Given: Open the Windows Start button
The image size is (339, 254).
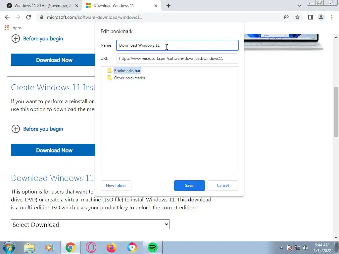Looking at the screenshot, I should coord(9,247).
